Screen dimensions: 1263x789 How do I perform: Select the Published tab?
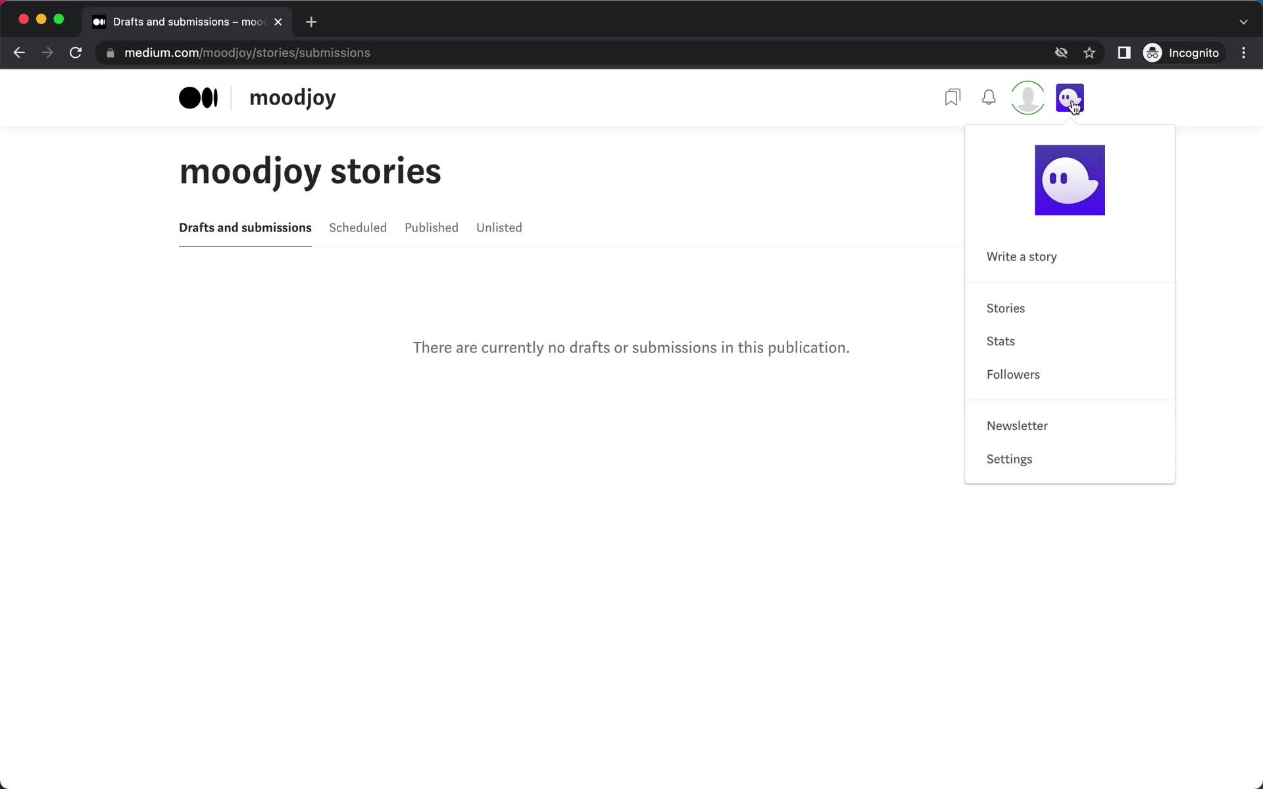click(432, 227)
